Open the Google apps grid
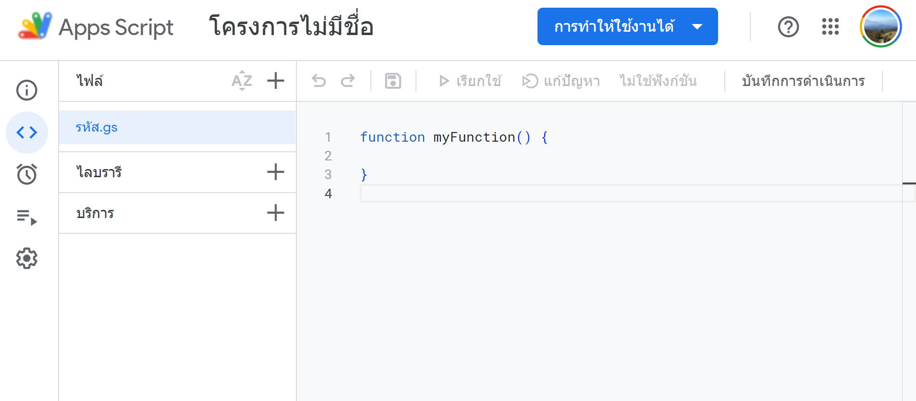This screenshot has height=401, width=916. [x=831, y=27]
